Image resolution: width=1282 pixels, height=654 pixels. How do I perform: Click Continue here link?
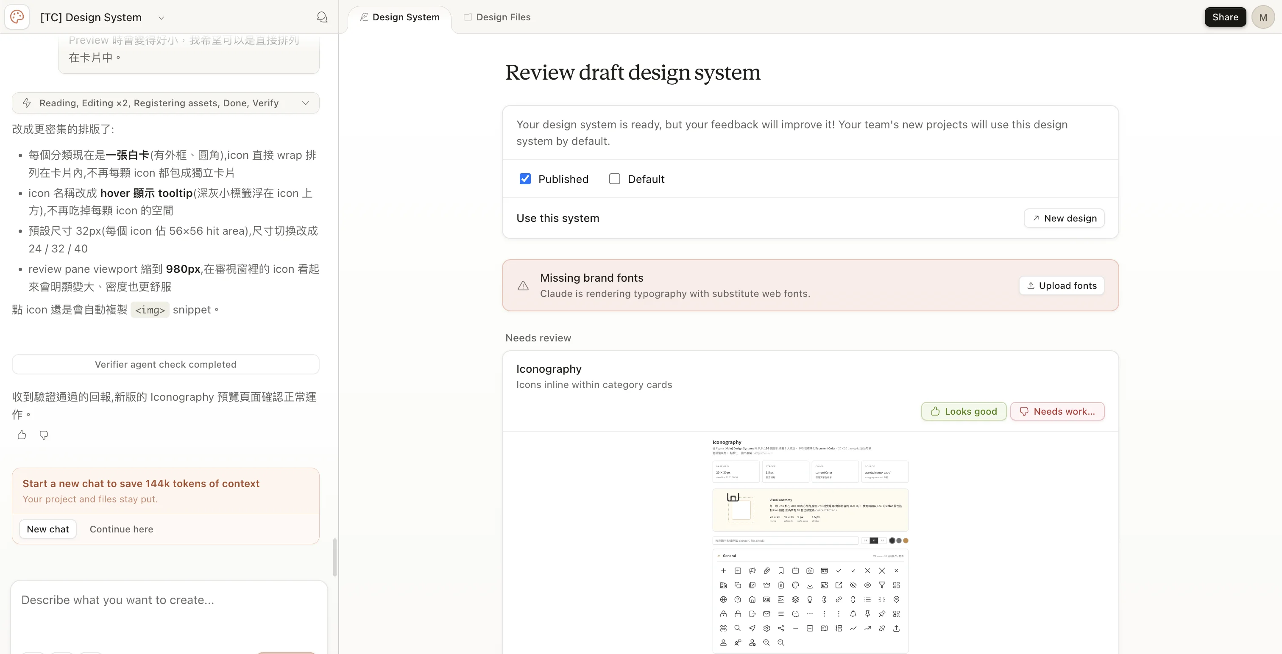[121, 529]
